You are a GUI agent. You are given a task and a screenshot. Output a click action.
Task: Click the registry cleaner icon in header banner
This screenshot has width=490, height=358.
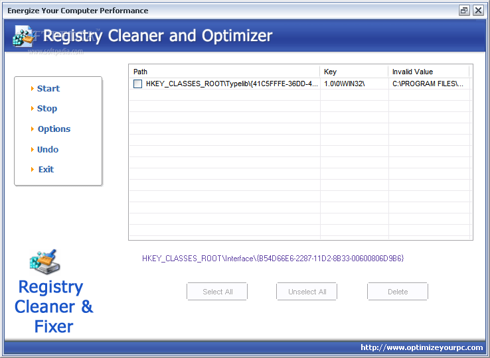pyautogui.click(x=23, y=36)
